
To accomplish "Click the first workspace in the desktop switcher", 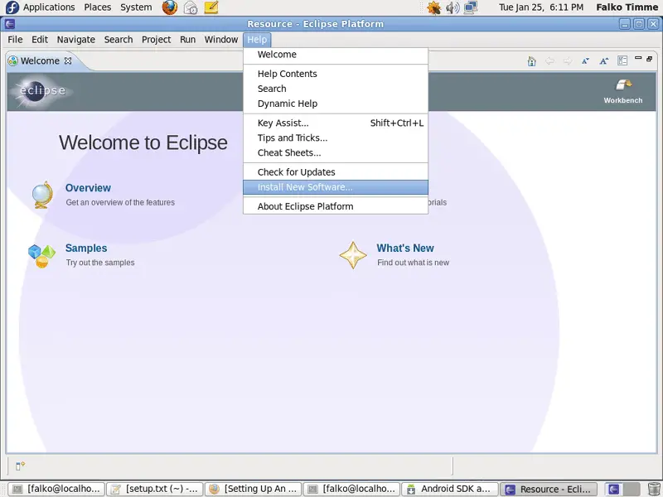I will [x=613, y=489].
